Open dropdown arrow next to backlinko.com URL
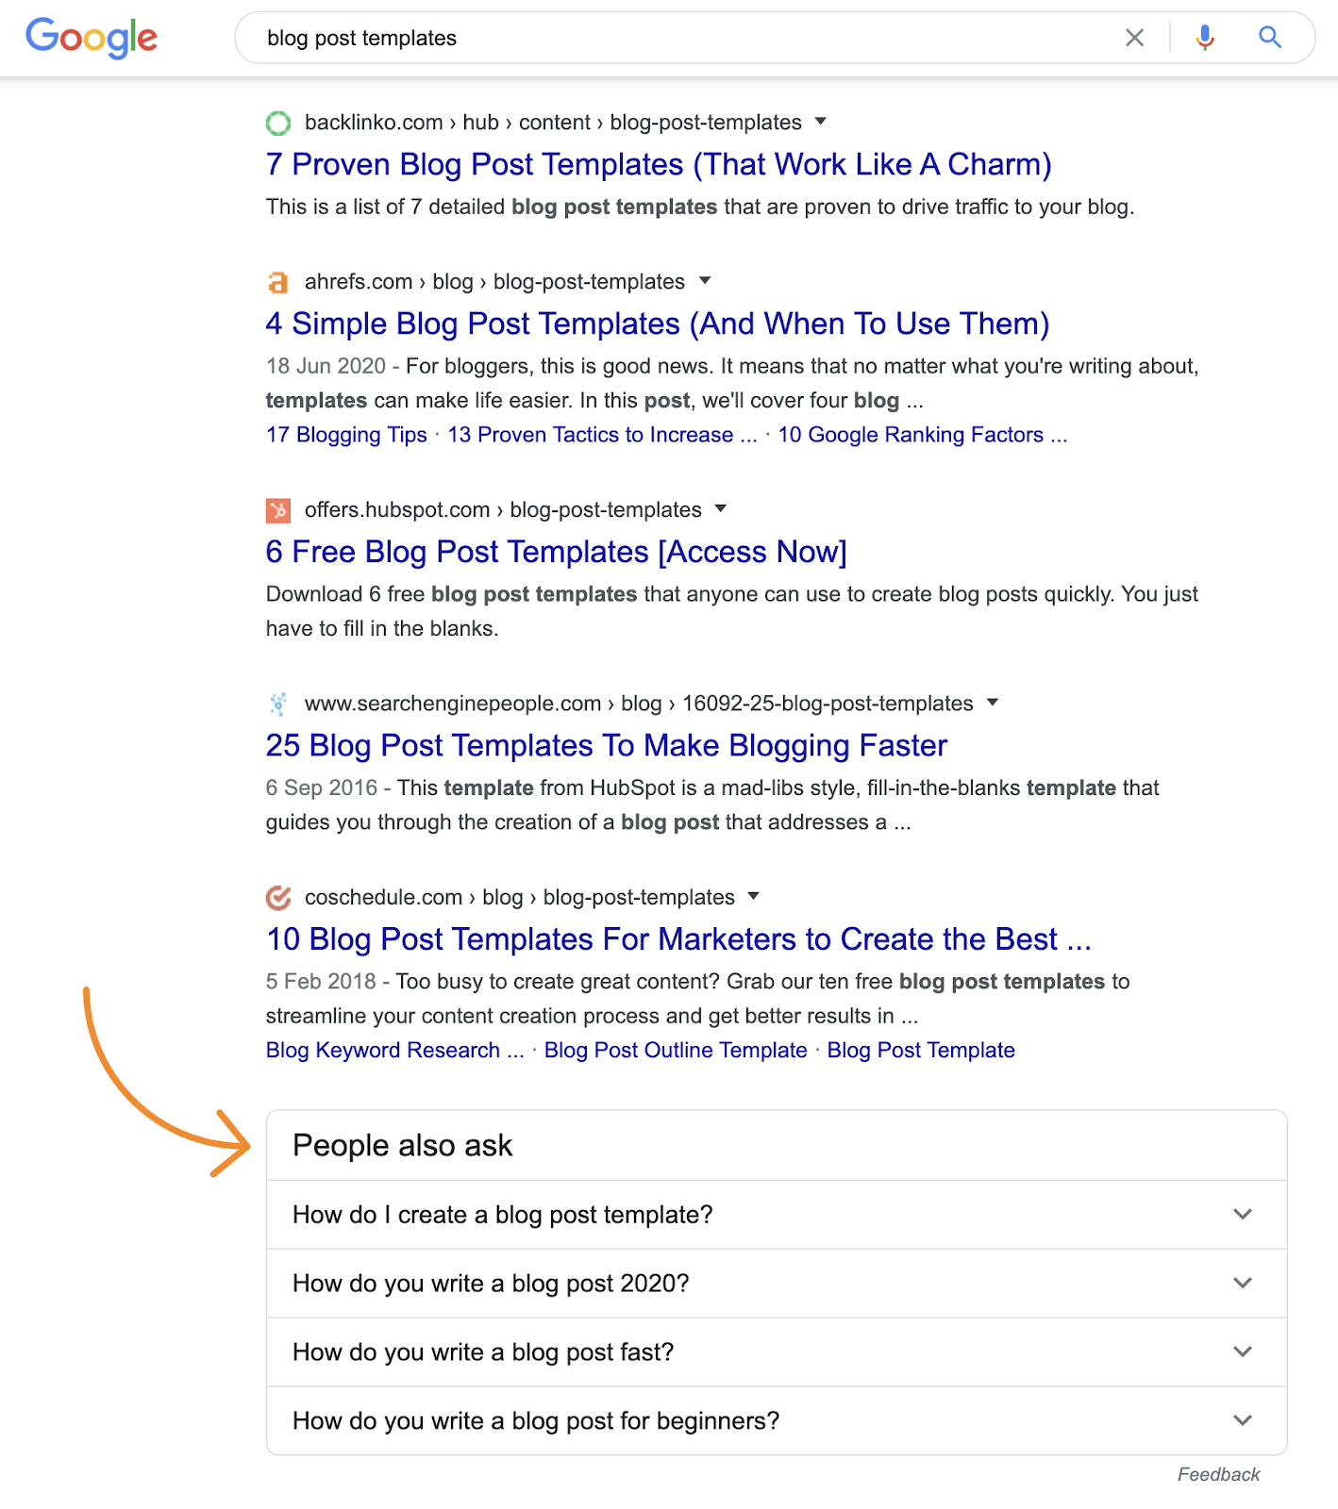This screenshot has width=1338, height=1509. (x=821, y=122)
